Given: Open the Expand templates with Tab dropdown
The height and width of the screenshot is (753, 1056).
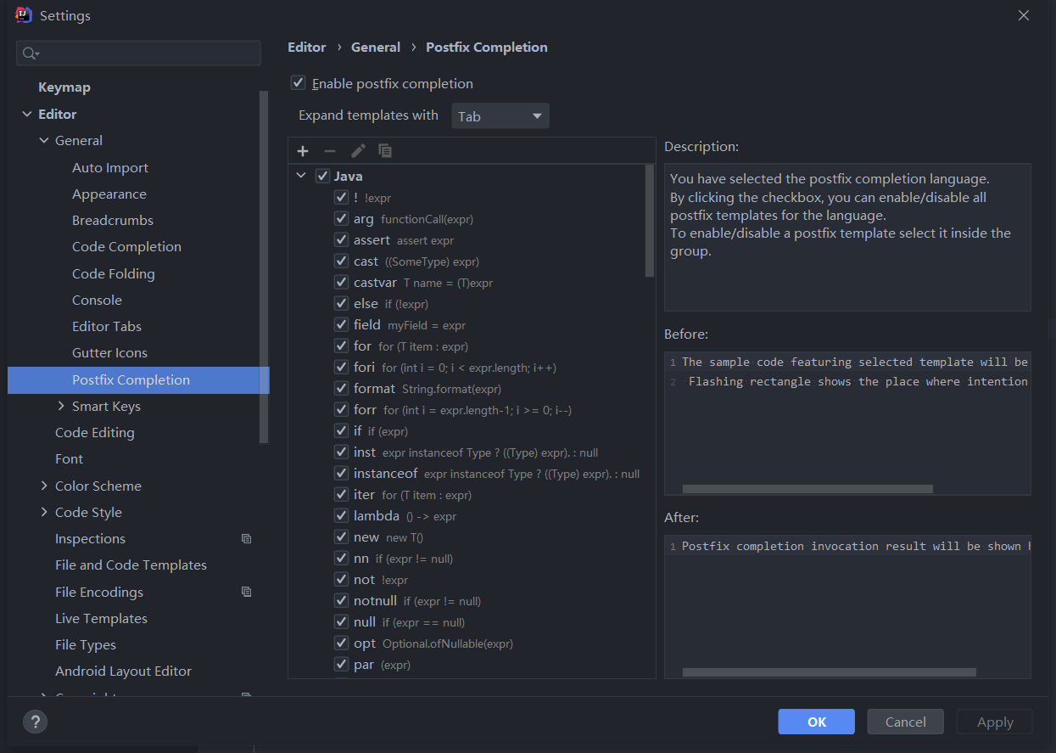Looking at the screenshot, I should [x=500, y=116].
